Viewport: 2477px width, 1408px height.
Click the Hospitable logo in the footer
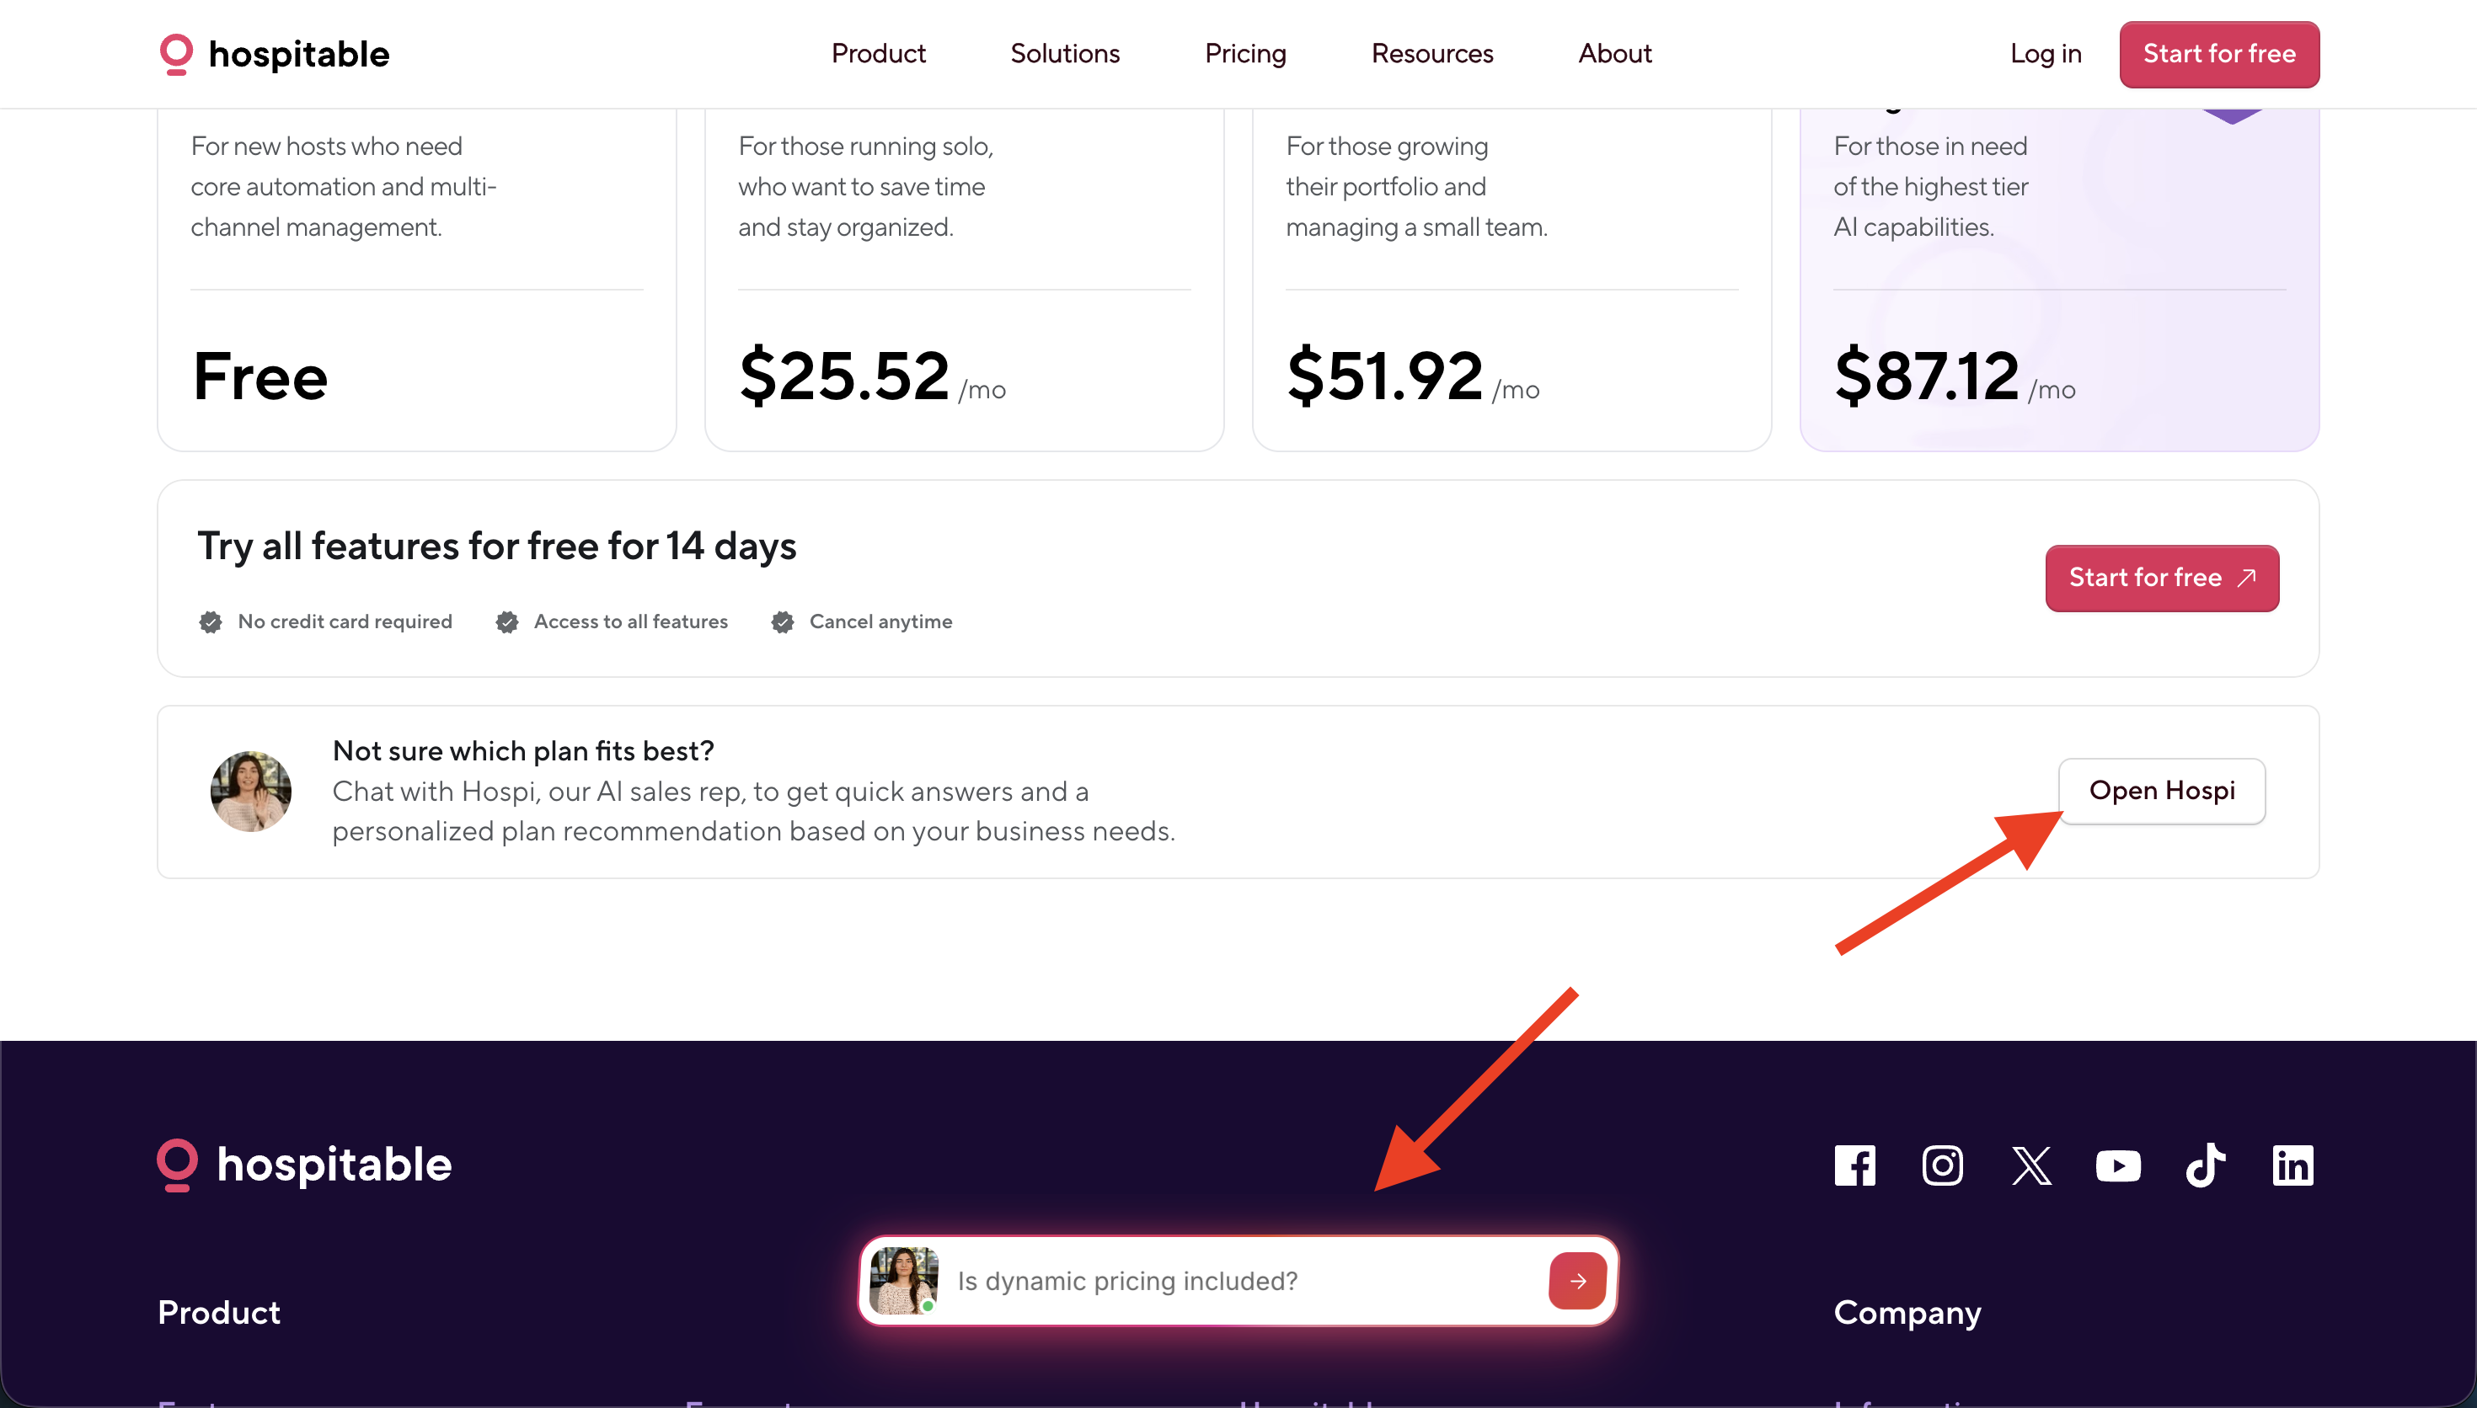(x=303, y=1165)
